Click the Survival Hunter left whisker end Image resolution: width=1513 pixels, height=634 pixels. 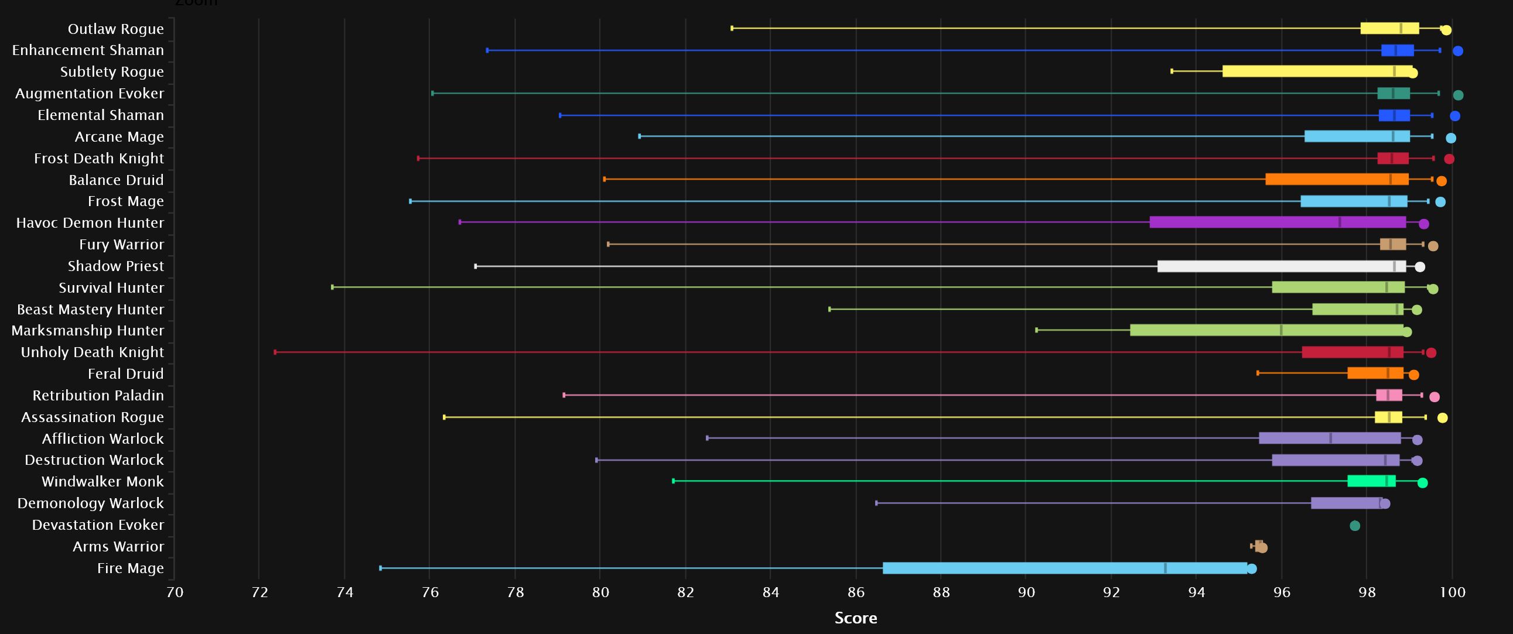click(x=333, y=287)
